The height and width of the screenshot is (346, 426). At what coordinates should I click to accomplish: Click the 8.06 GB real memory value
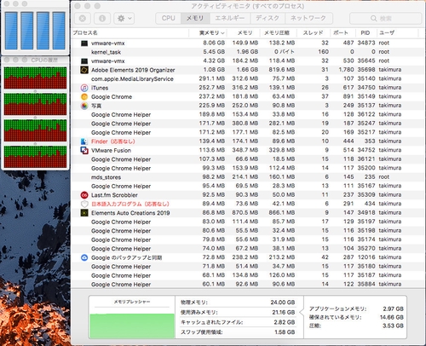[214, 43]
